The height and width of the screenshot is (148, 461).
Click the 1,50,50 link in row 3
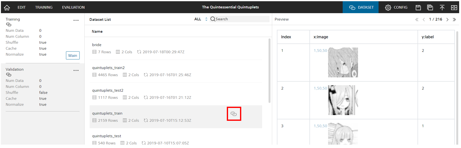tap(320, 126)
